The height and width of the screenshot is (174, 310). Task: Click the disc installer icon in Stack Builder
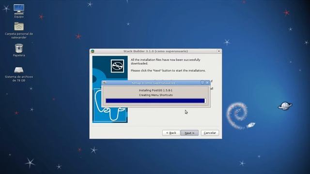pos(117,66)
